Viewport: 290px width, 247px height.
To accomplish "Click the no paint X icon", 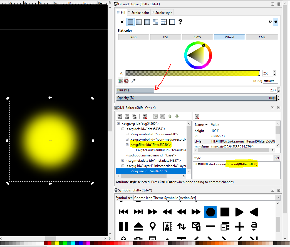I will coord(122,22).
